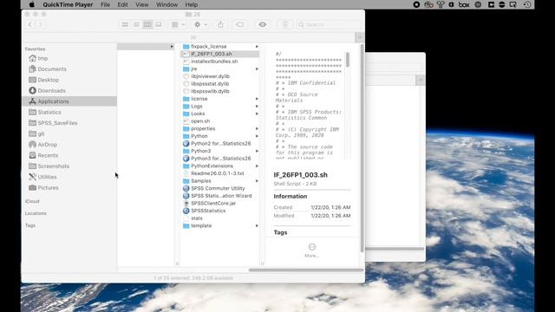The height and width of the screenshot is (312, 555).
Task: Click the Box icon in the menu bar
Action: [464, 4]
